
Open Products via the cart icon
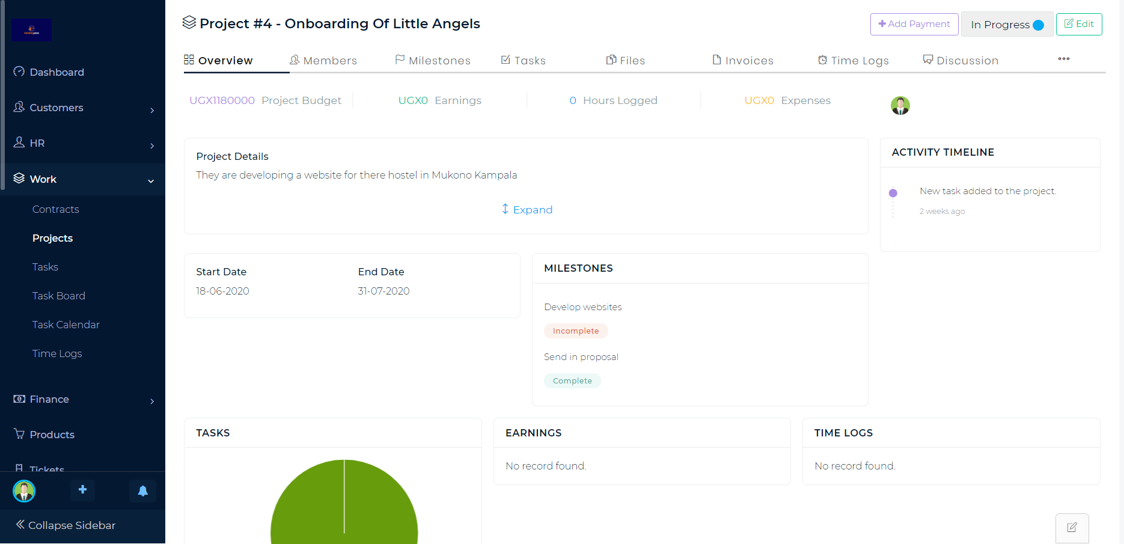point(19,434)
